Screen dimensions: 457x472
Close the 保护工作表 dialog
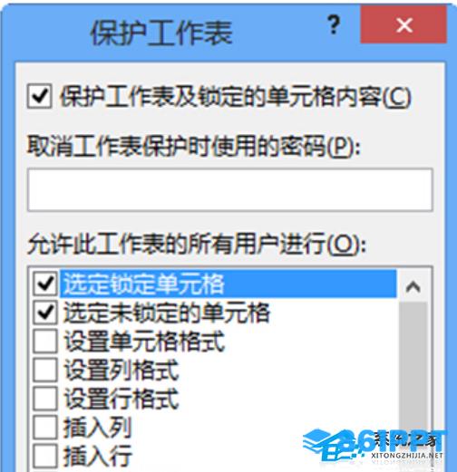pos(404,24)
